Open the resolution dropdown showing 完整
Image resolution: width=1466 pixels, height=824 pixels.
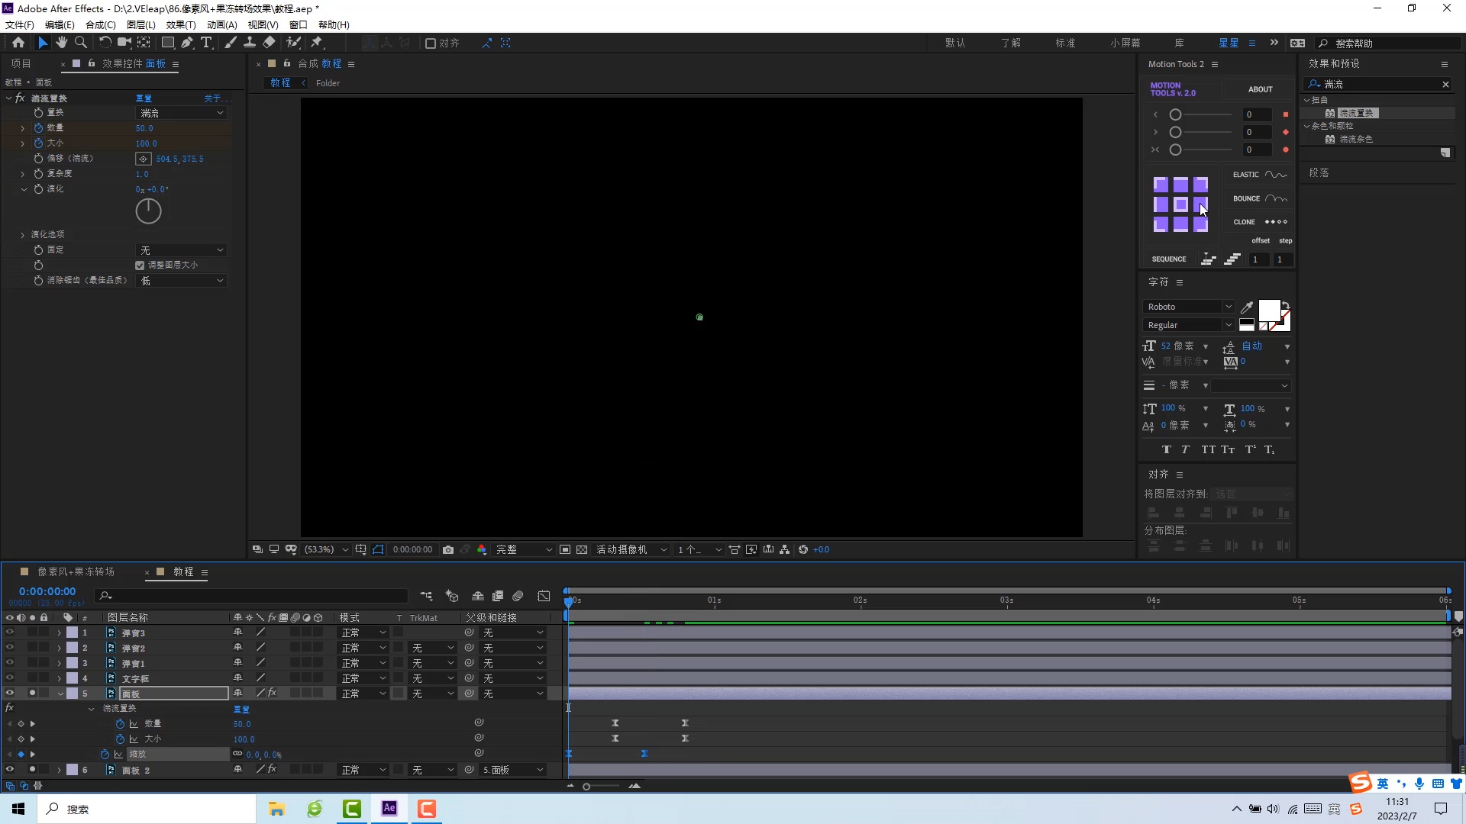[524, 549]
